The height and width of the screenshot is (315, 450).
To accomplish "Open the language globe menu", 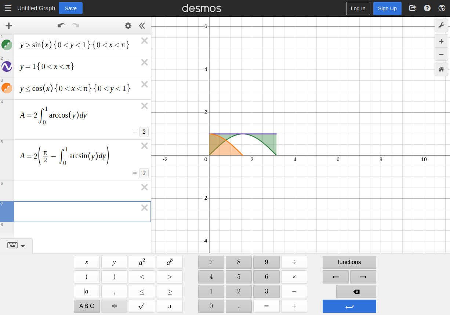I will pyautogui.click(x=442, y=8).
